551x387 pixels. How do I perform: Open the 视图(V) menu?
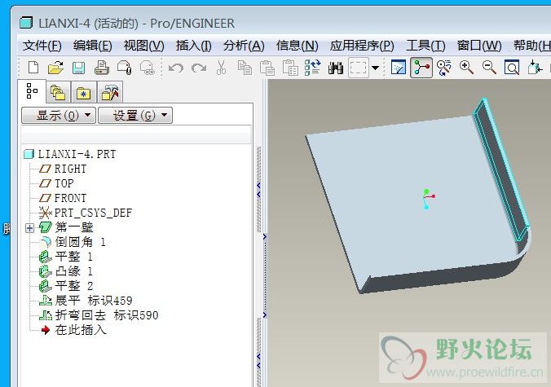(144, 46)
